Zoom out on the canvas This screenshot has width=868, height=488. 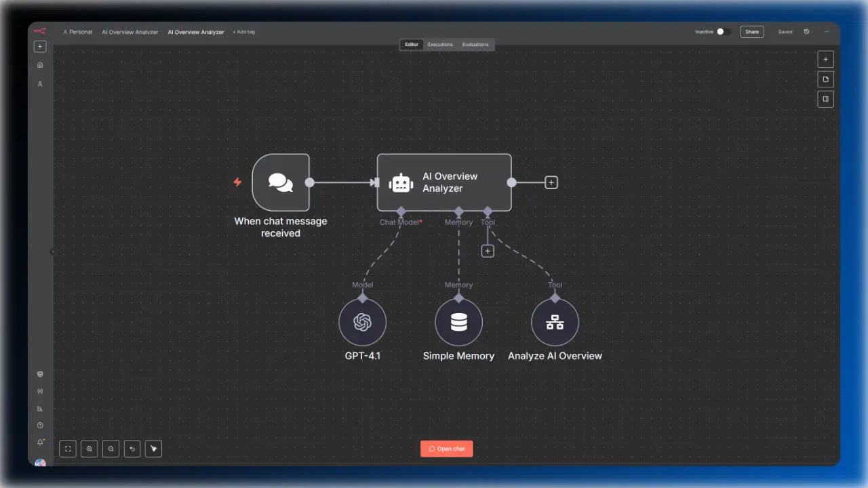pos(111,448)
